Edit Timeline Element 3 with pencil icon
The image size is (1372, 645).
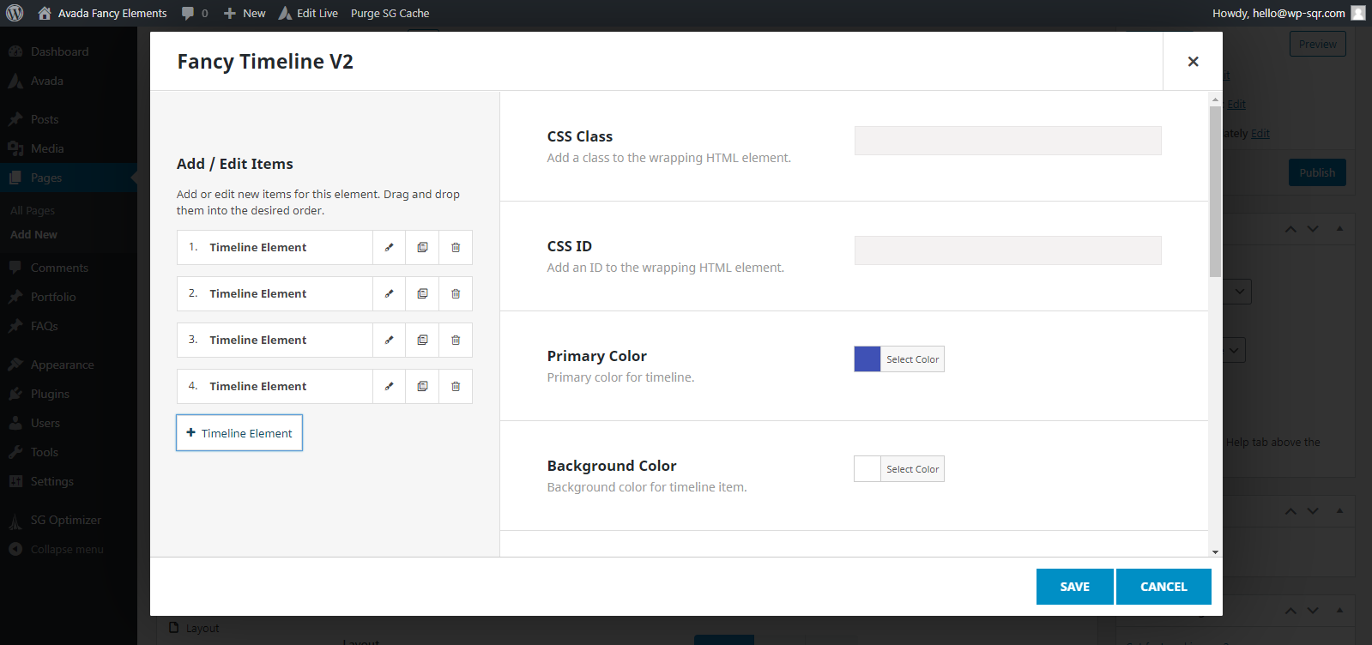click(x=390, y=340)
